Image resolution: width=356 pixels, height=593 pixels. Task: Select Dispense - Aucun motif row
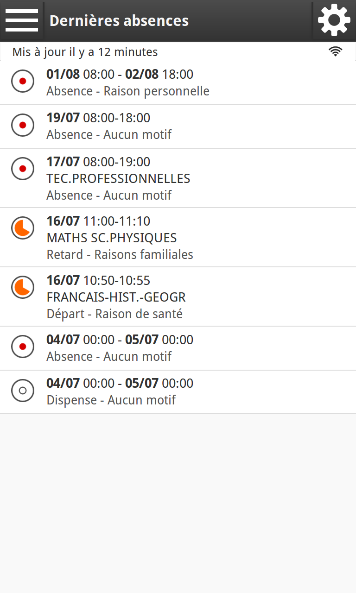pos(178,392)
